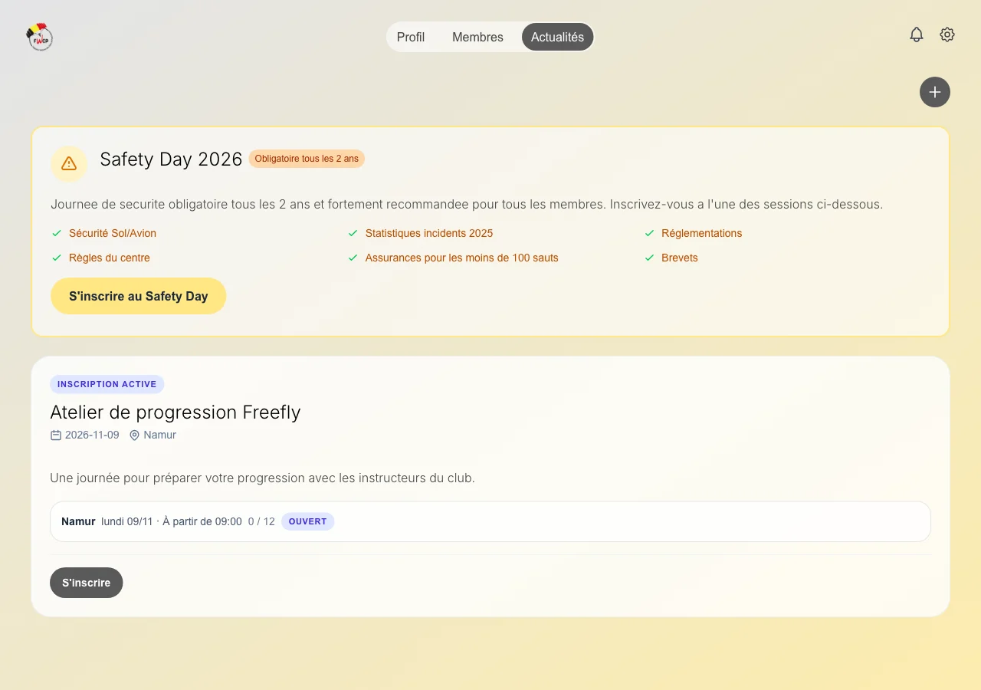
Task: Click the checkmark next to Règles du centre
Action: click(x=56, y=258)
